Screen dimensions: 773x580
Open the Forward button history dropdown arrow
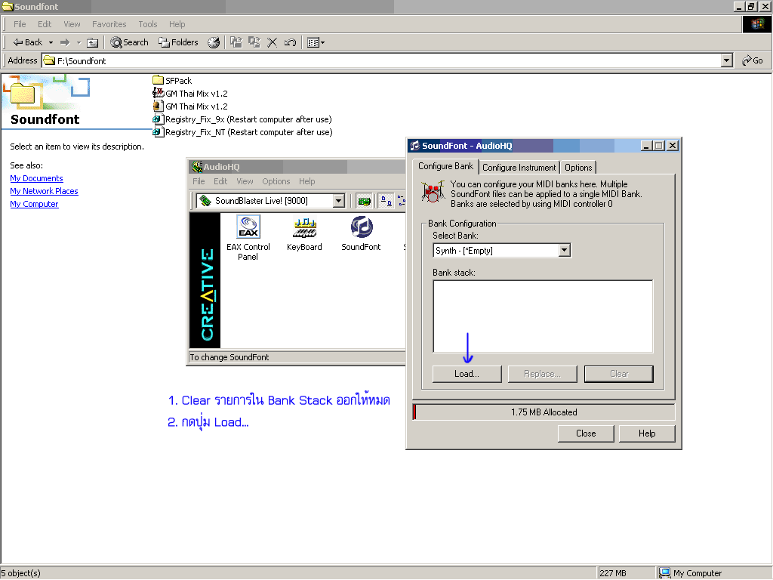coord(79,42)
